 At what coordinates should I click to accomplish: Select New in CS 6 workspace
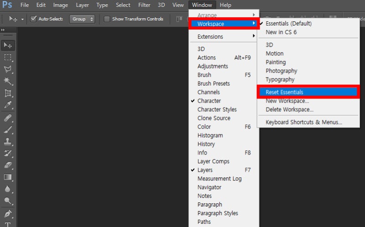tap(308, 32)
